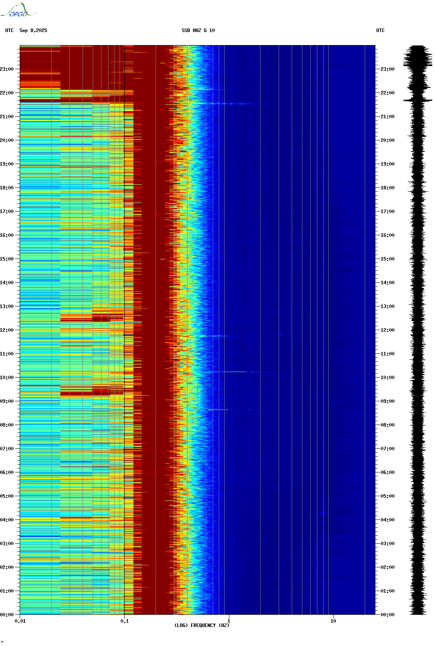435x646 pixels.
Task: Click the left 11:00 time label
Action: 7,354
